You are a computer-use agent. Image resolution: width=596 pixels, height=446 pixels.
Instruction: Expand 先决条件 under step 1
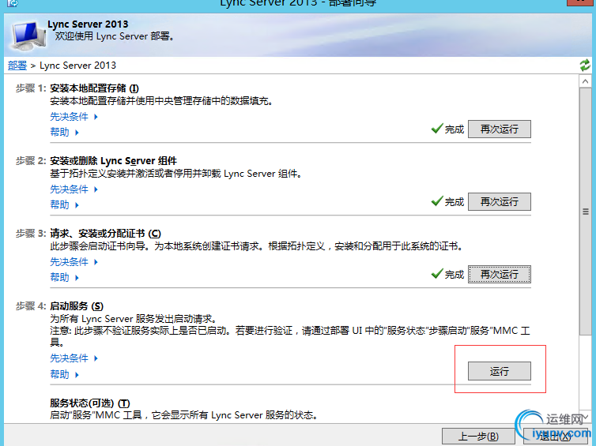[74, 117]
